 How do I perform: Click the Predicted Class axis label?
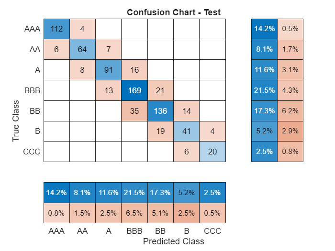click(173, 241)
